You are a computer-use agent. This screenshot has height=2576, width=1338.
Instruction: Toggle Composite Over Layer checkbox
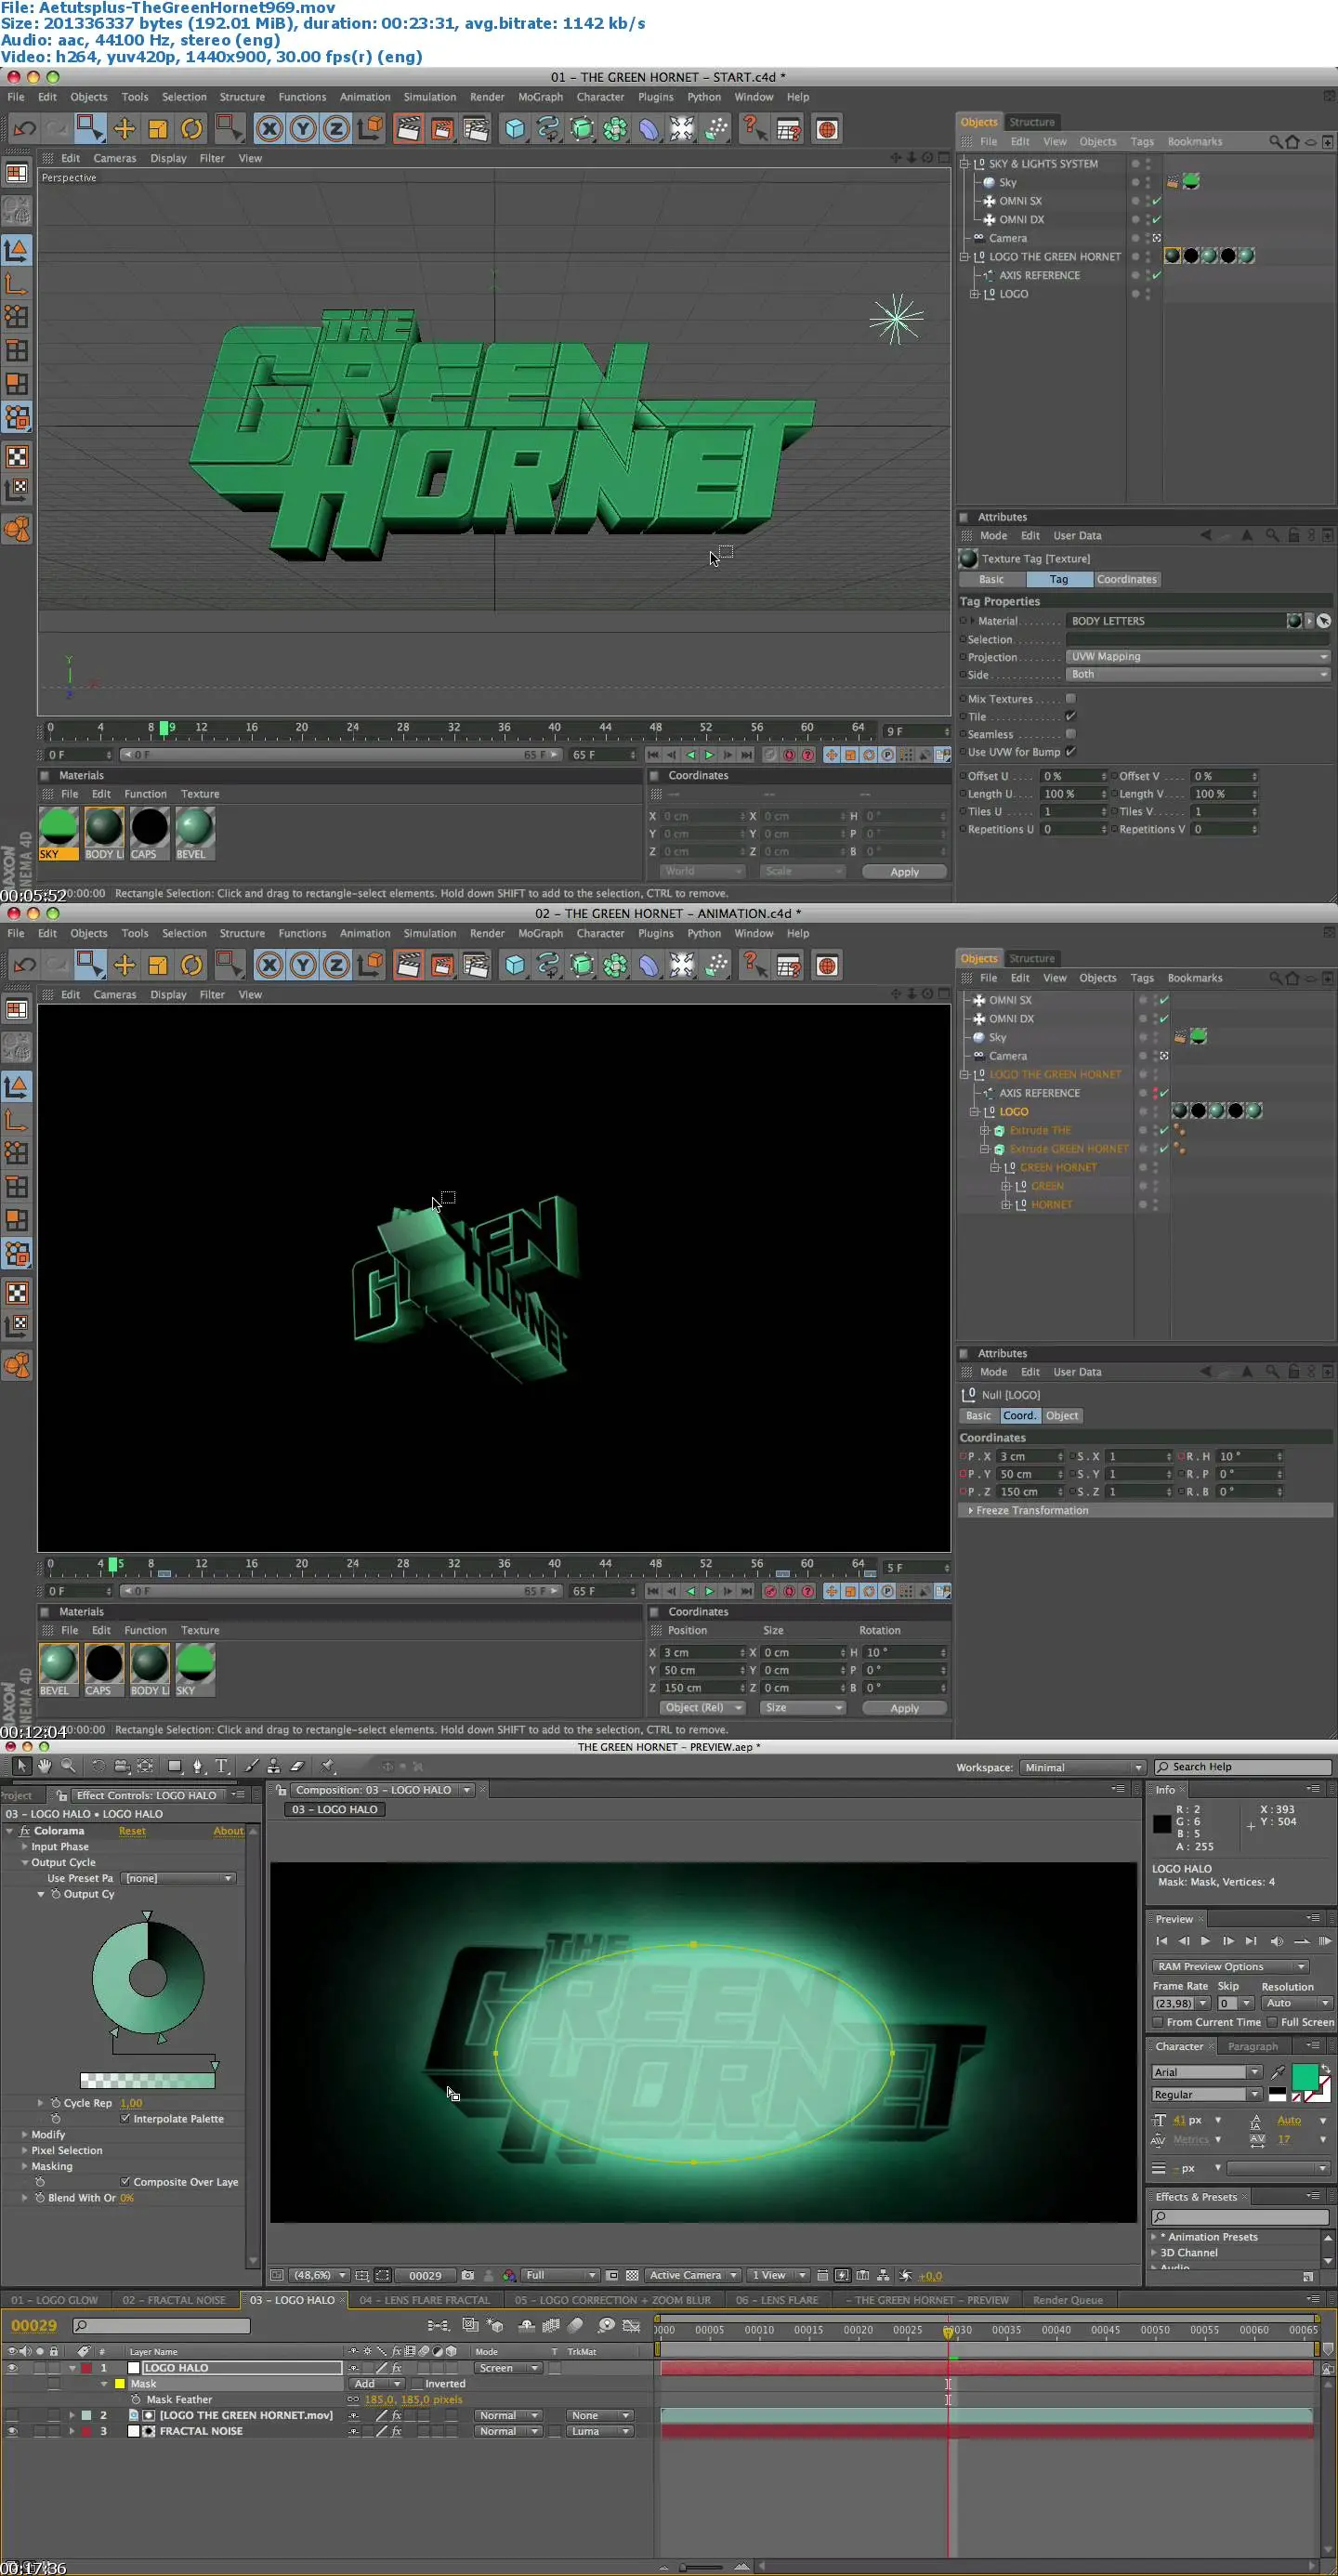tap(125, 2181)
